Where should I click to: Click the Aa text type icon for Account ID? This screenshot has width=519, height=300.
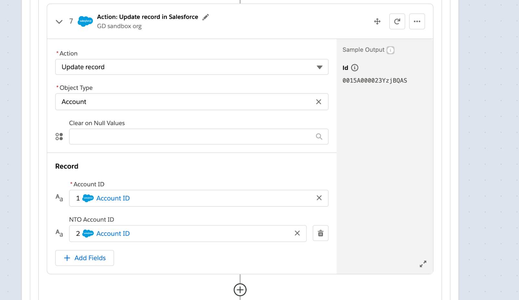tap(59, 198)
